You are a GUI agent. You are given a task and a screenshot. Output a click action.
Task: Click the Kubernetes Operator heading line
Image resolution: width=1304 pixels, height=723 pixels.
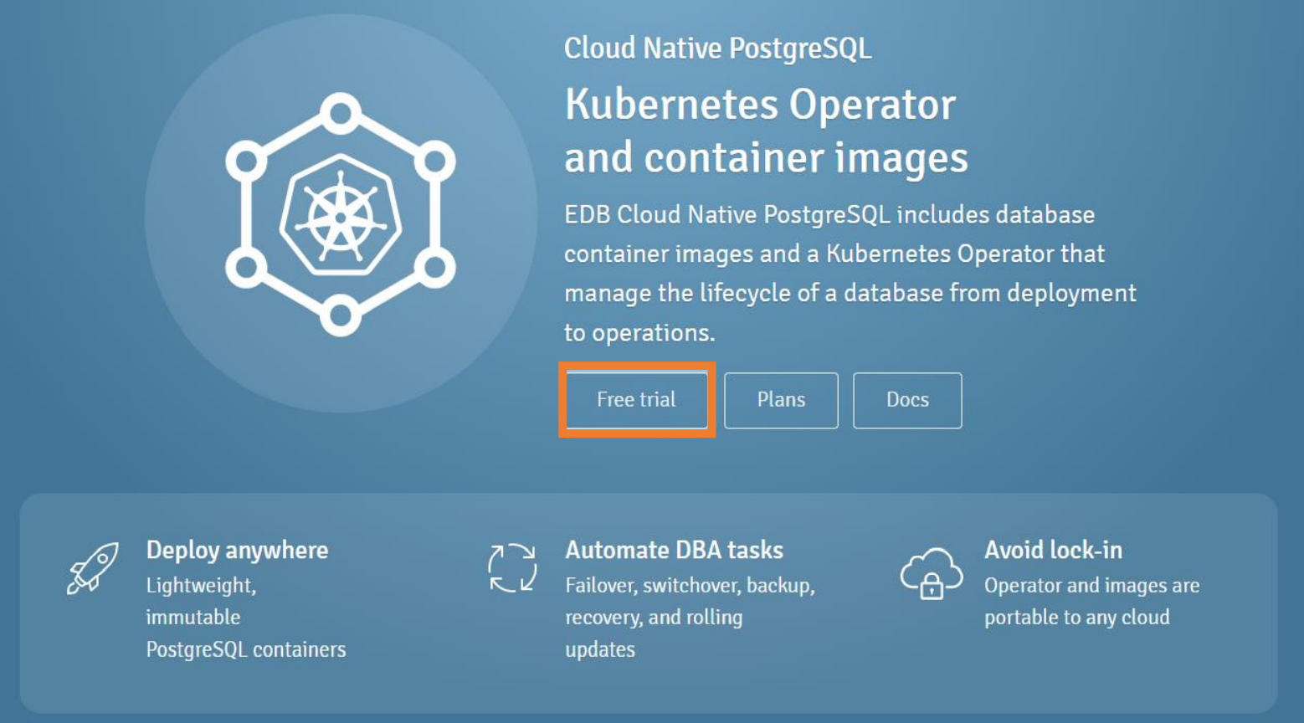[x=760, y=105]
